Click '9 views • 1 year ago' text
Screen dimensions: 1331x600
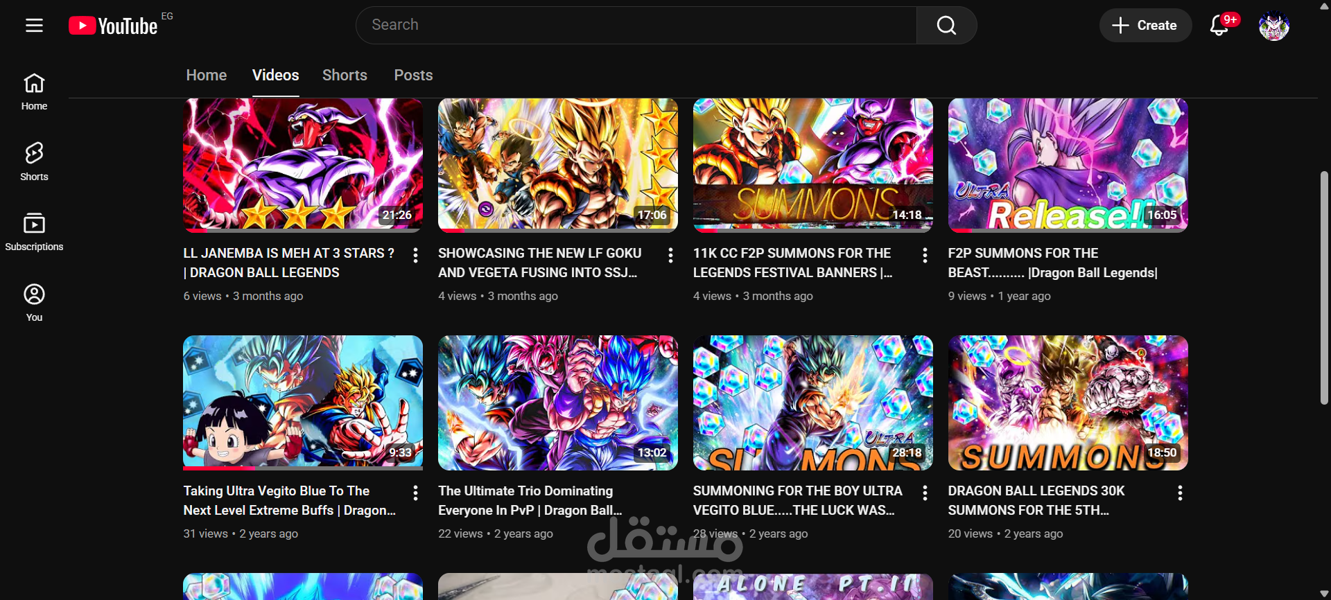1000,296
